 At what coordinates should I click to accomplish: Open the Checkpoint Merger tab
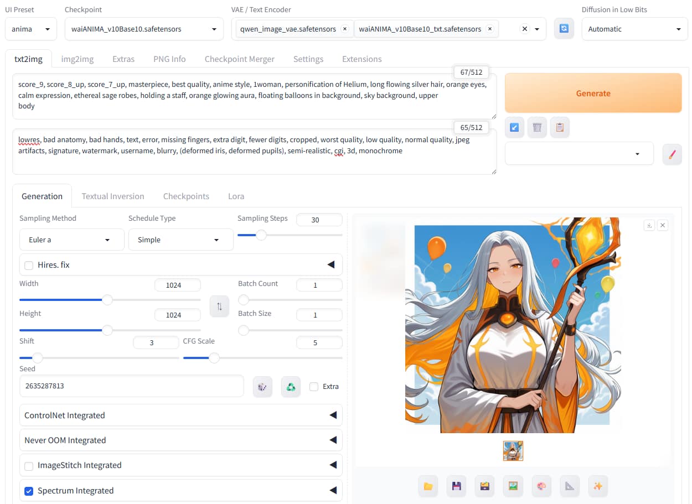pyautogui.click(x=240, y=59)
